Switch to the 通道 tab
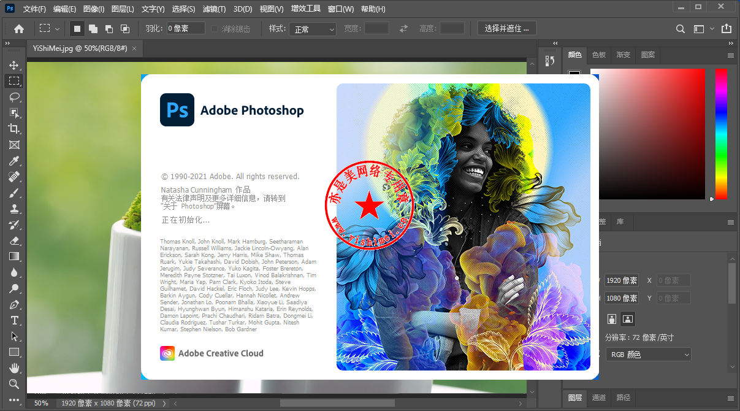The image size is (740, 411). click(x=598, y=398)
